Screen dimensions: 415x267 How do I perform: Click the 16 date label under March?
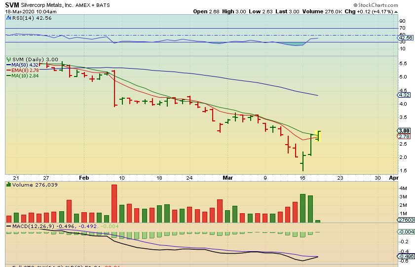coord(302,178)
